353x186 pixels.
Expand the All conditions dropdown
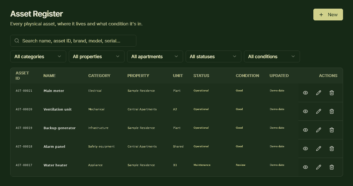point(272,57)
